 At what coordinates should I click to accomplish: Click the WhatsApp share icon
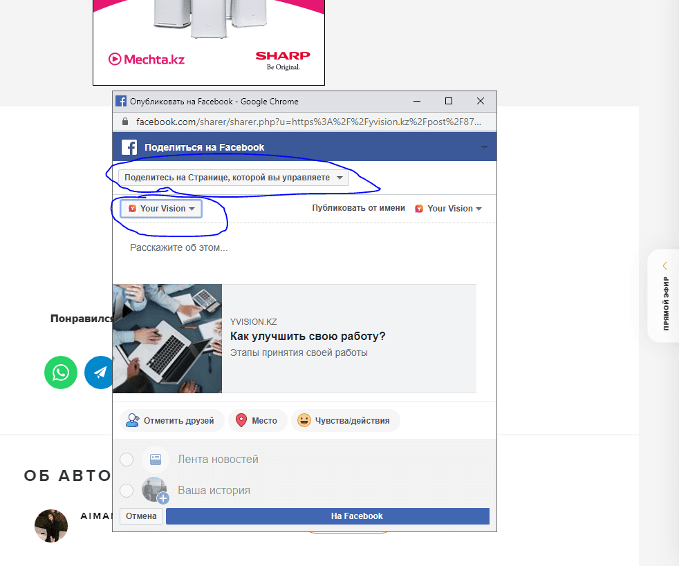tap(61, 372)
